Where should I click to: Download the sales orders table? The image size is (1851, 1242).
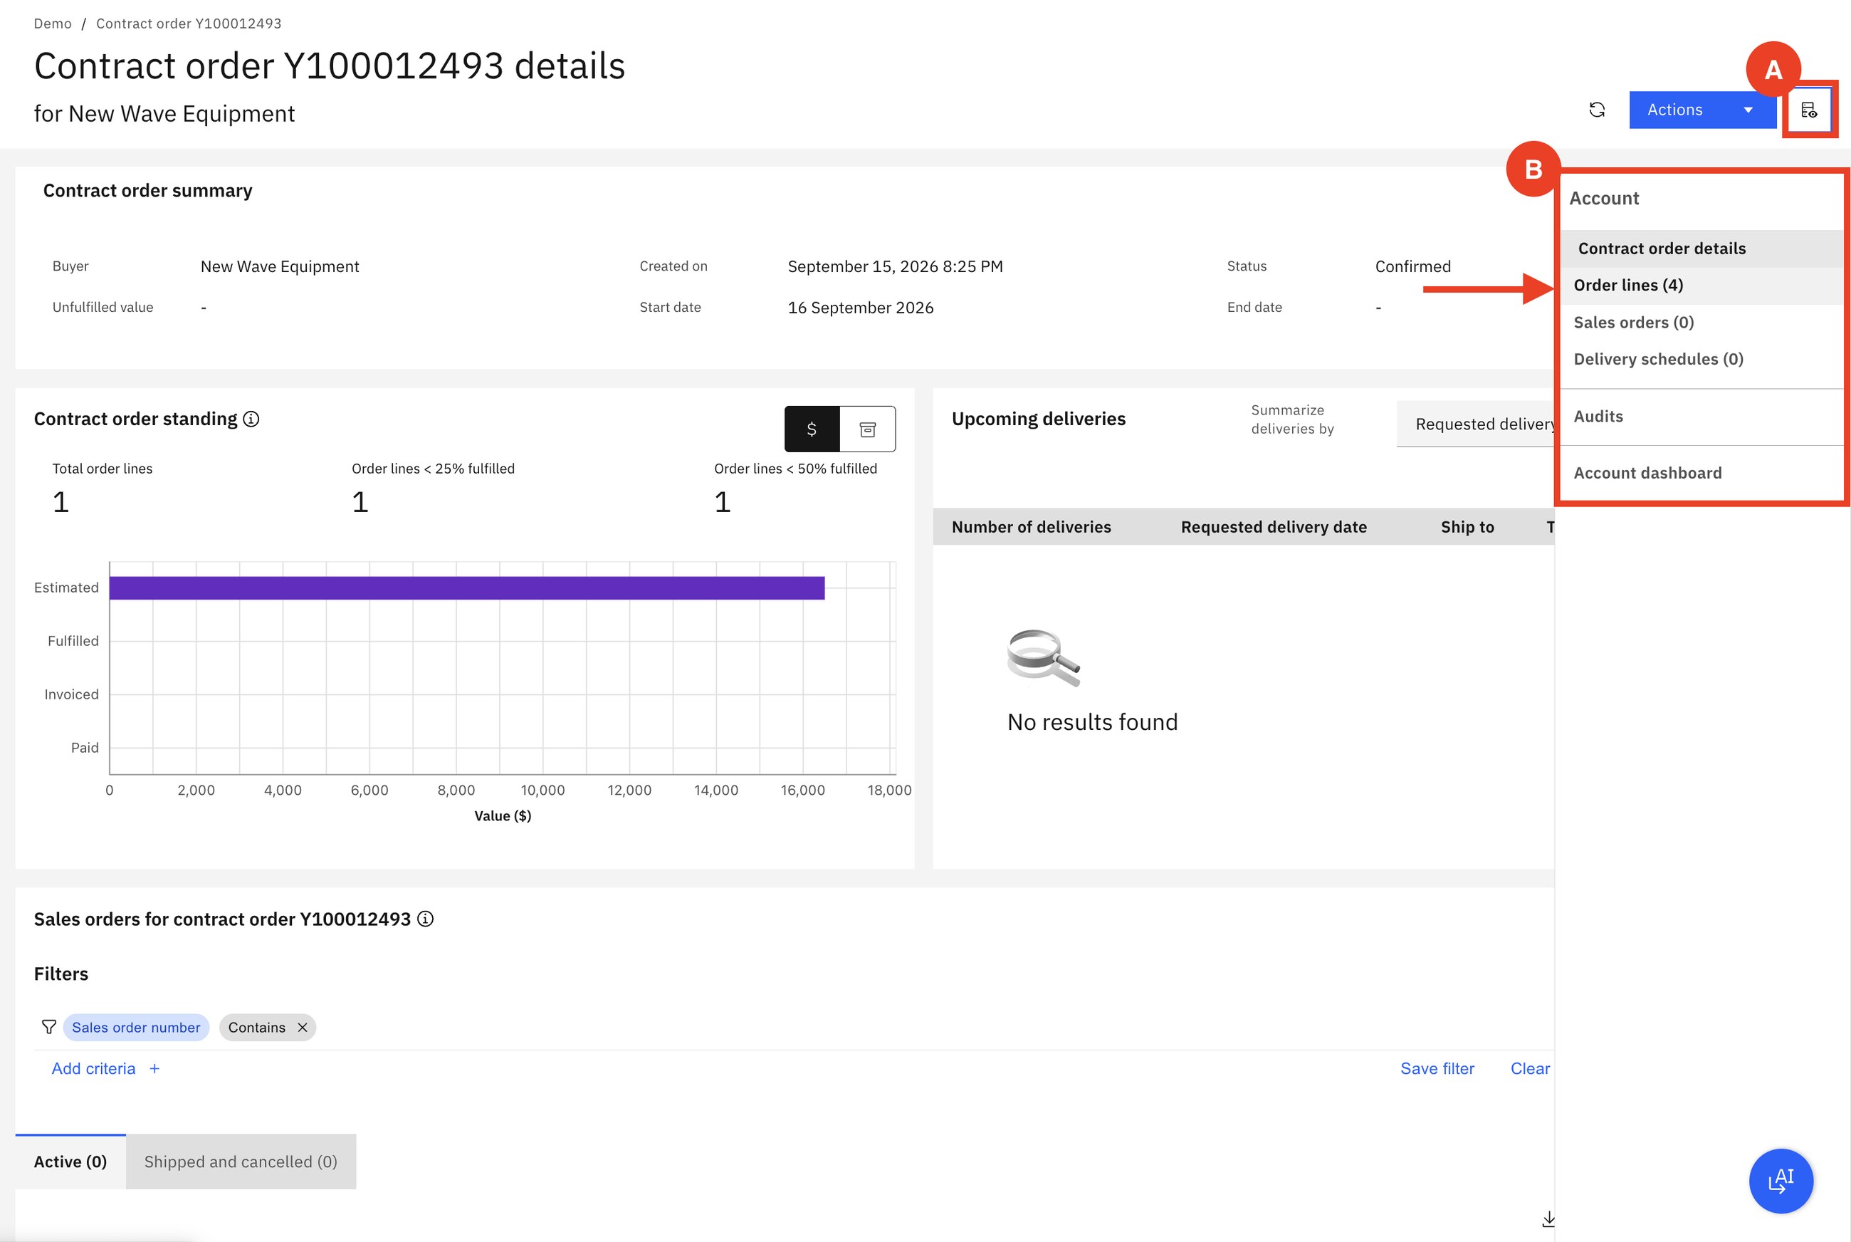click(1548, 1219)
